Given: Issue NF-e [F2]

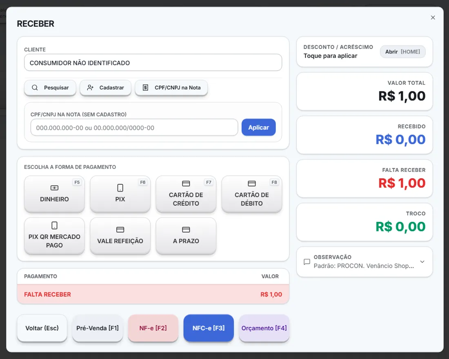Looking at the screenshot, I should (153, 328).
